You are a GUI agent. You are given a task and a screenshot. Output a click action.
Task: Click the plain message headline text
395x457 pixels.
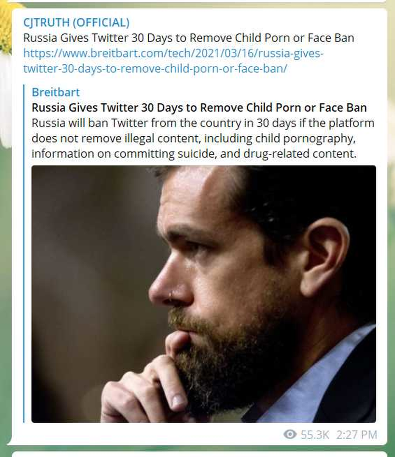pyautogui.click(x=189, y=38)
